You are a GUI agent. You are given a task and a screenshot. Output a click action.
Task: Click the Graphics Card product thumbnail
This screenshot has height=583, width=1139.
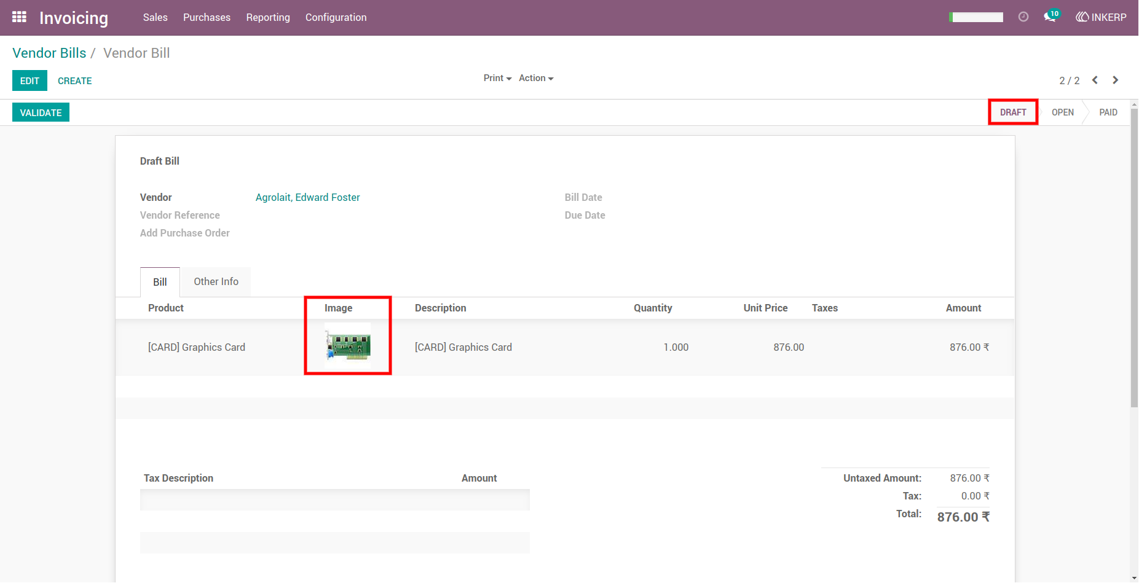click(x=348, y=346)
